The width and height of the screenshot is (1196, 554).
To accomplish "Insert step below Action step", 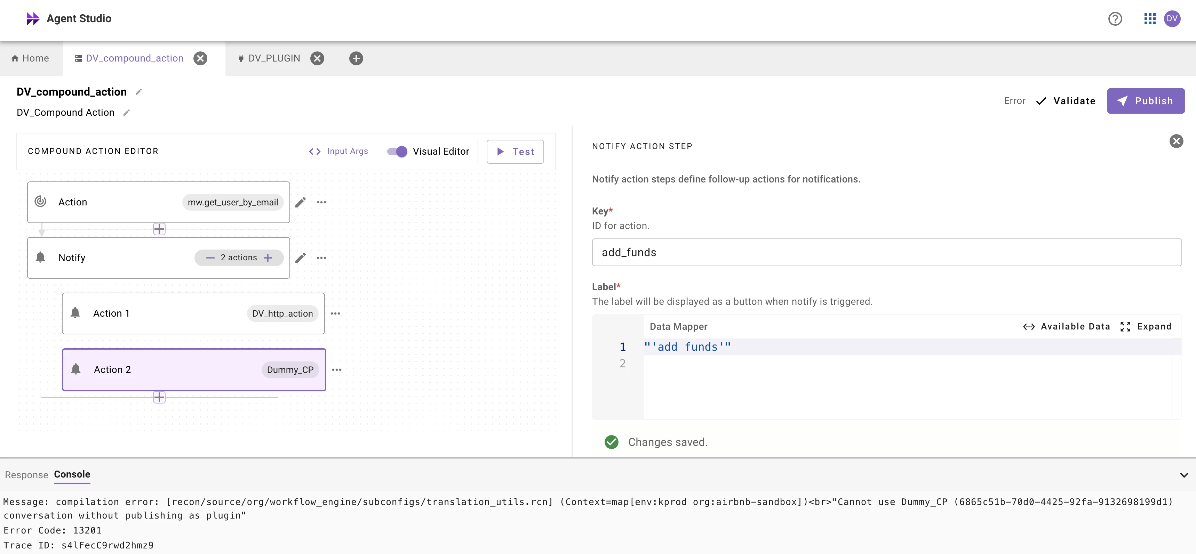I will tap(159, 229).
